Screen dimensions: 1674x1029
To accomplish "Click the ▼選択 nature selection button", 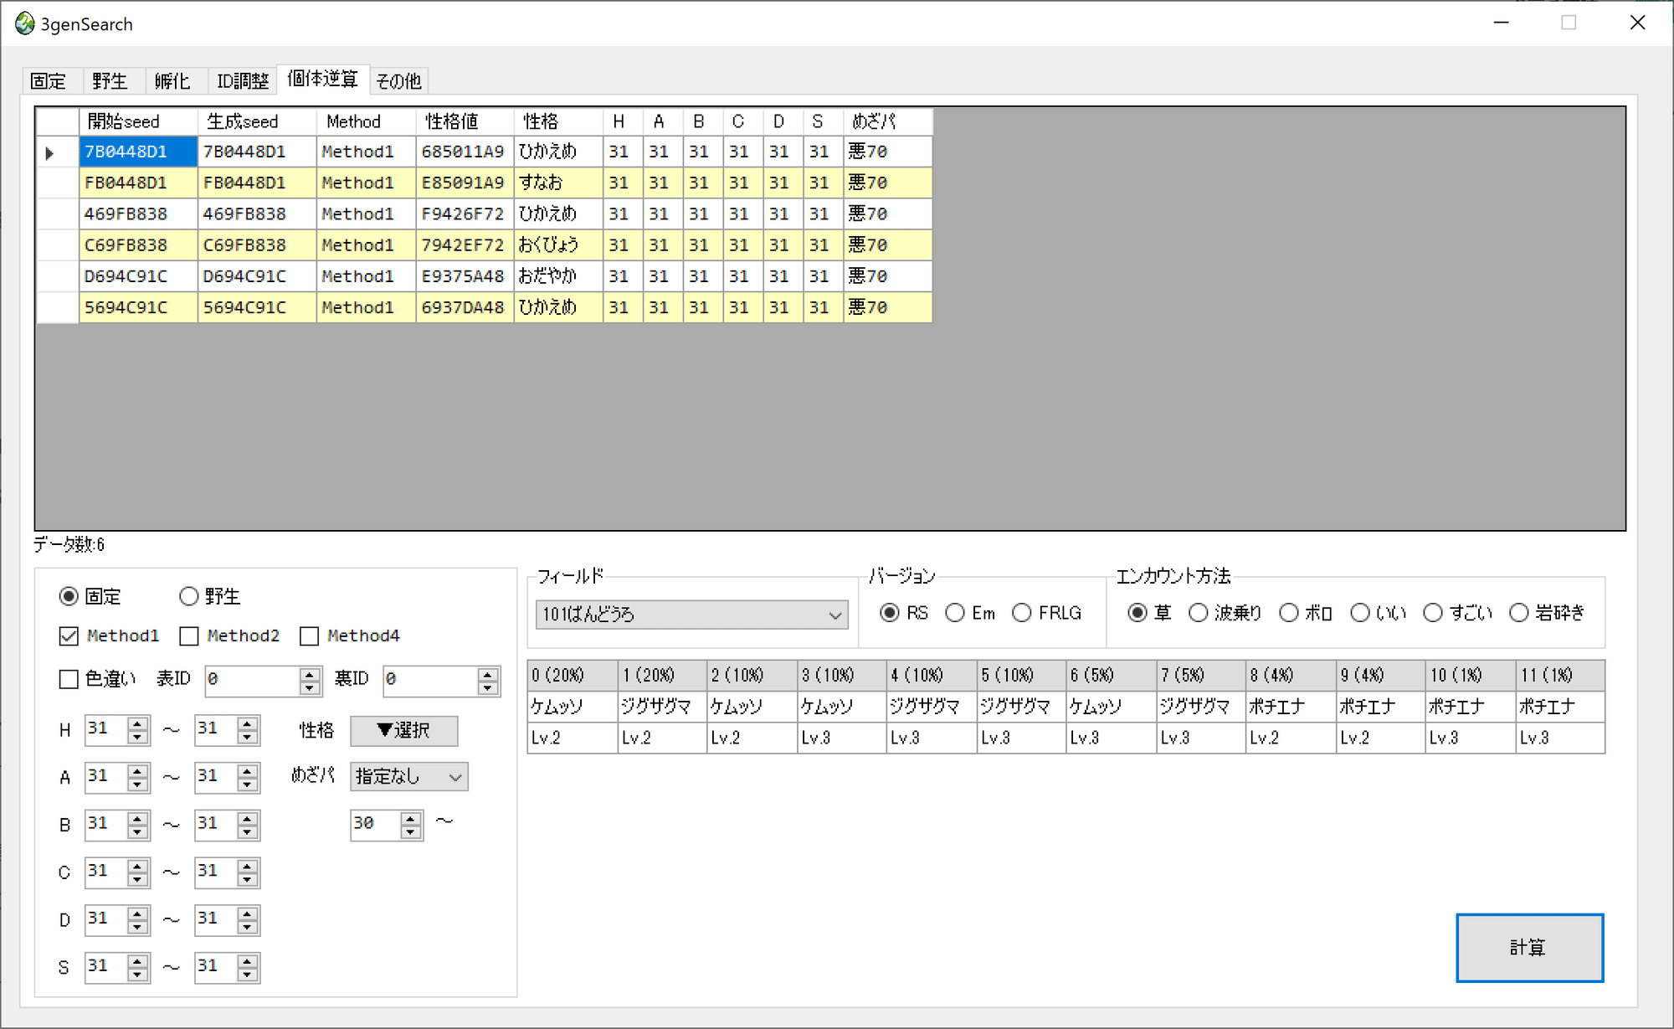I will point(404,731).
